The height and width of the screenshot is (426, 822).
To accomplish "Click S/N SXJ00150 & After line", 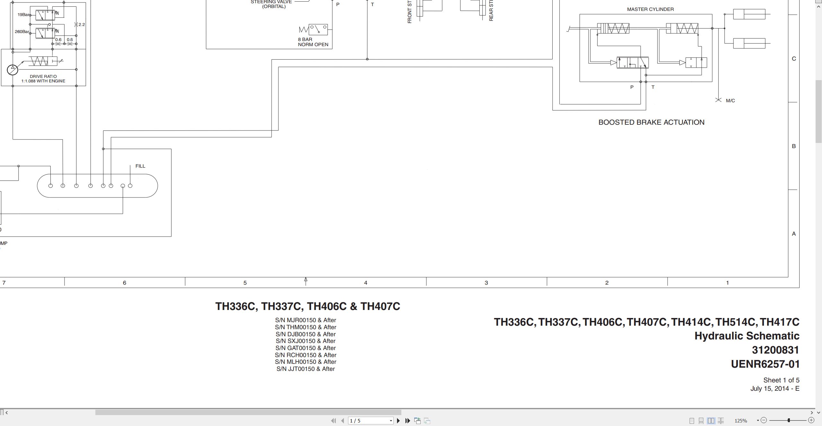I will 306,341.
